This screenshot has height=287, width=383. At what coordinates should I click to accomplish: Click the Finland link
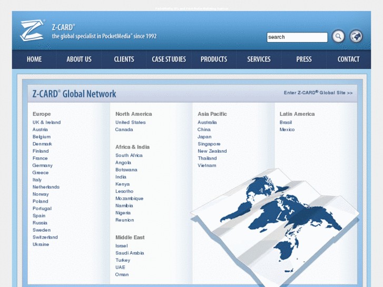coord(41,151)
